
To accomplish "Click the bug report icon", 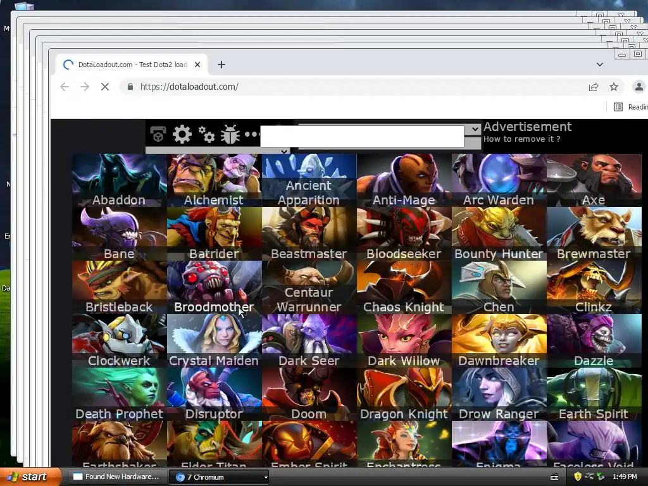I will coord(230,134).
